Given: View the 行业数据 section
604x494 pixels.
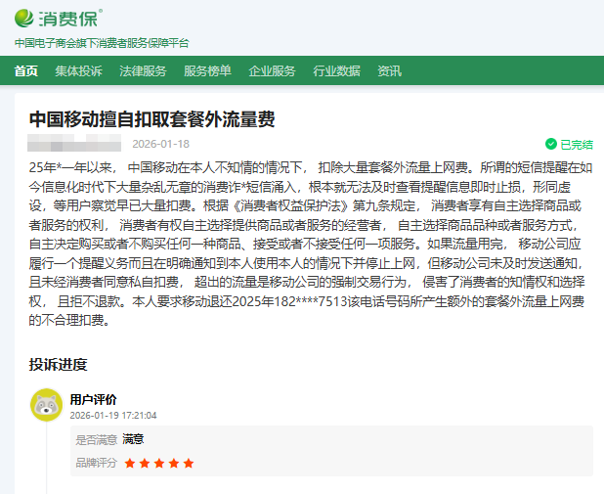Looking at the screenshot, I should (336, 70).
